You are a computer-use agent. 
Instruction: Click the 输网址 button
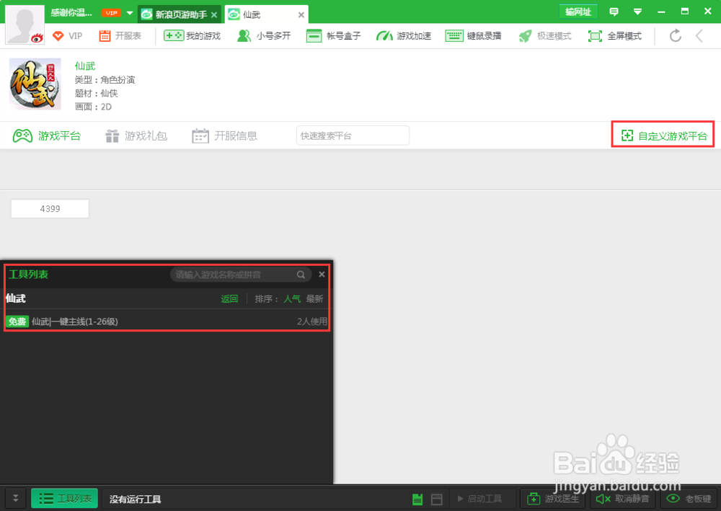(578, 12)
